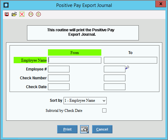Click the Print button

click(x=67, y=129)
